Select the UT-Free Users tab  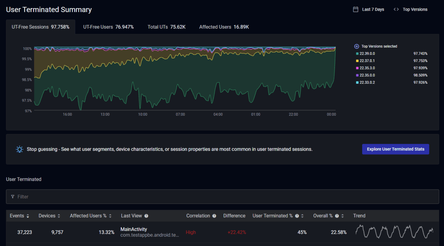pyautogui.click(x=108, y=27)
